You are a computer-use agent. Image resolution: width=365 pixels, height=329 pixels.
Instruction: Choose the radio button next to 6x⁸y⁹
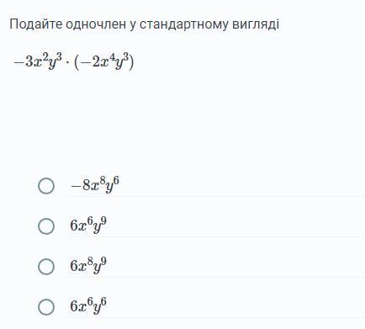pyautogui.click(x=46, y=267)
